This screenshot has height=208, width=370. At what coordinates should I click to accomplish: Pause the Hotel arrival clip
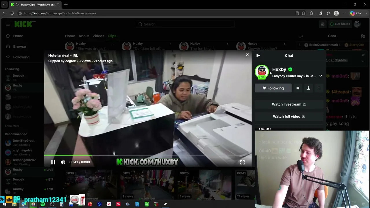[53, 162]
